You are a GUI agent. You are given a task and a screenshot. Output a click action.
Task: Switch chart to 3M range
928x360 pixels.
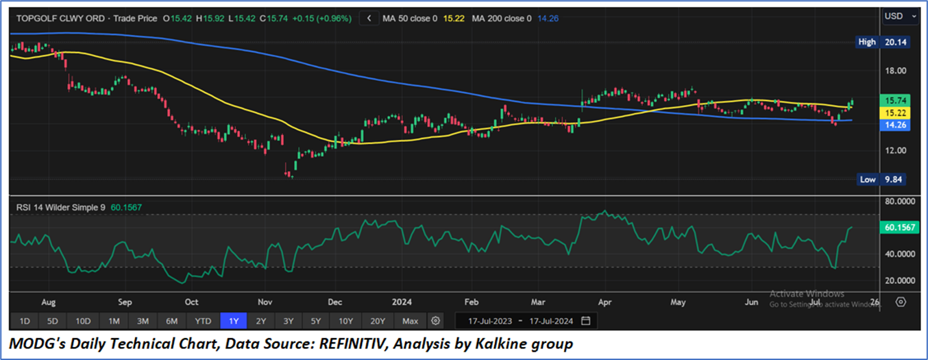click(143, 321)
